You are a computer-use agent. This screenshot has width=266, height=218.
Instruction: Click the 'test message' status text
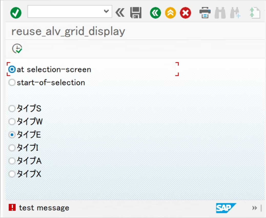pyautogui.click(x=44, y=208)
